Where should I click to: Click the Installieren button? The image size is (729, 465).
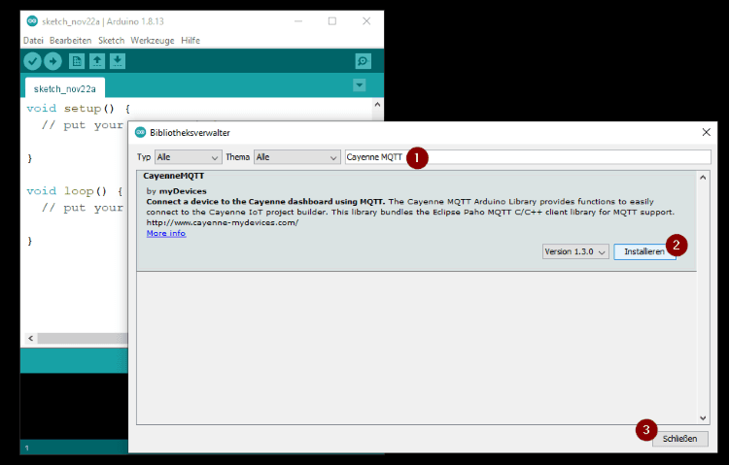(x=643, y=251)
